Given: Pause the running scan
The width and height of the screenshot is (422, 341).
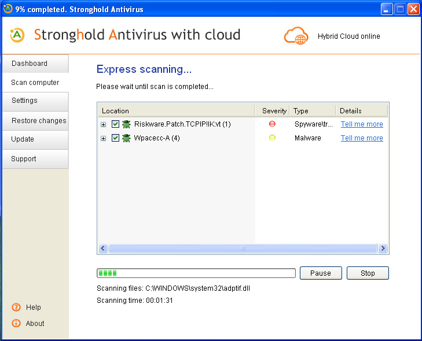Looking at the screenshot, I should coord(321,273).
